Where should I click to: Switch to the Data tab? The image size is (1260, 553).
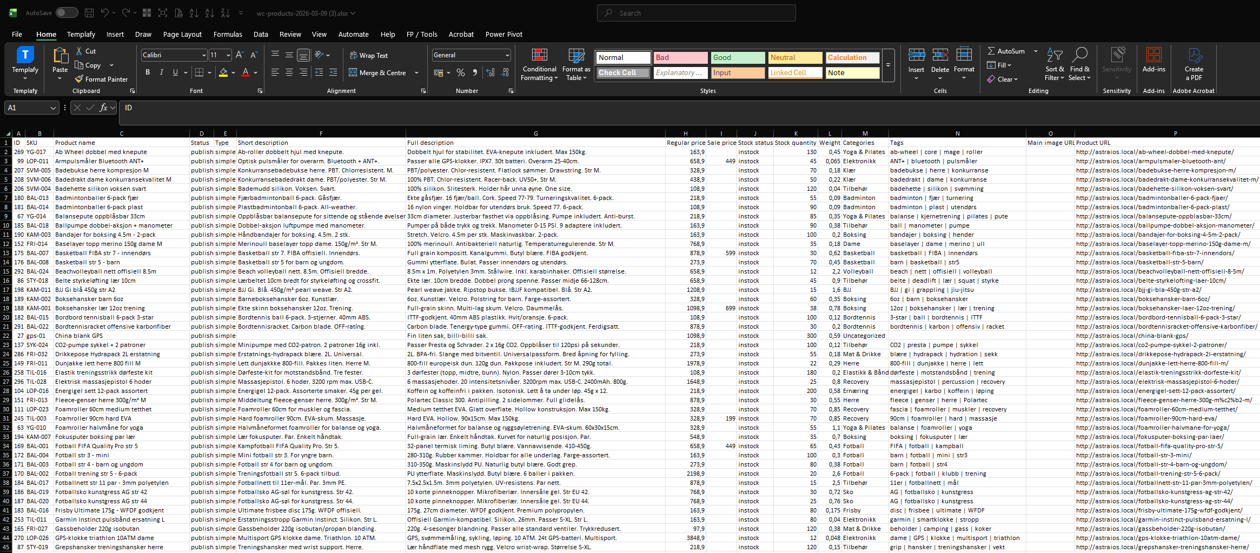[x=261, y=34]
